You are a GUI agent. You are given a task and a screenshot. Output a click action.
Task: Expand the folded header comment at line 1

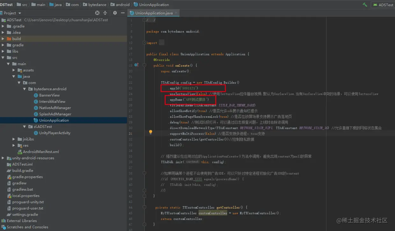pos(144,20)
